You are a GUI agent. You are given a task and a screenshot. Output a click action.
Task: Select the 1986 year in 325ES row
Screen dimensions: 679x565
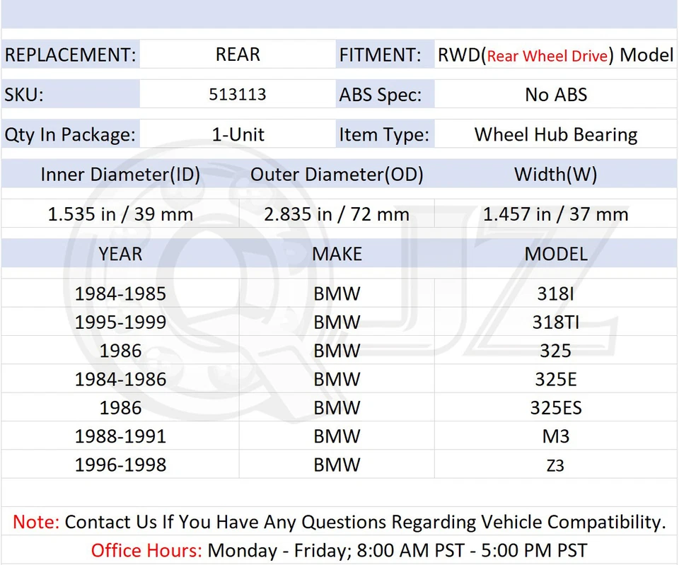[120, 408]
